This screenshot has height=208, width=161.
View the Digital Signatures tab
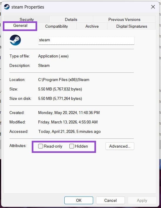tap(132, 26)
